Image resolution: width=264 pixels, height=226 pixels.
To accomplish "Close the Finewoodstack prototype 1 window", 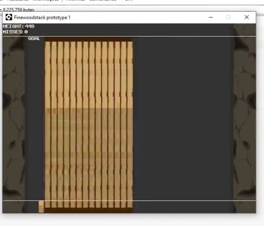I will point(246,17).
